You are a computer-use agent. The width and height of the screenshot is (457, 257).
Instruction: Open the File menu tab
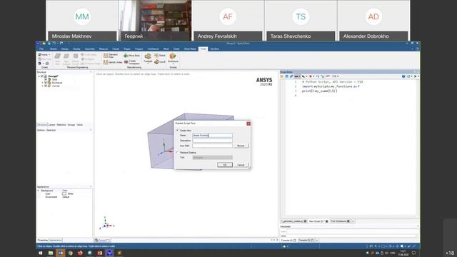pyautogui.click(x=41, y=49)
